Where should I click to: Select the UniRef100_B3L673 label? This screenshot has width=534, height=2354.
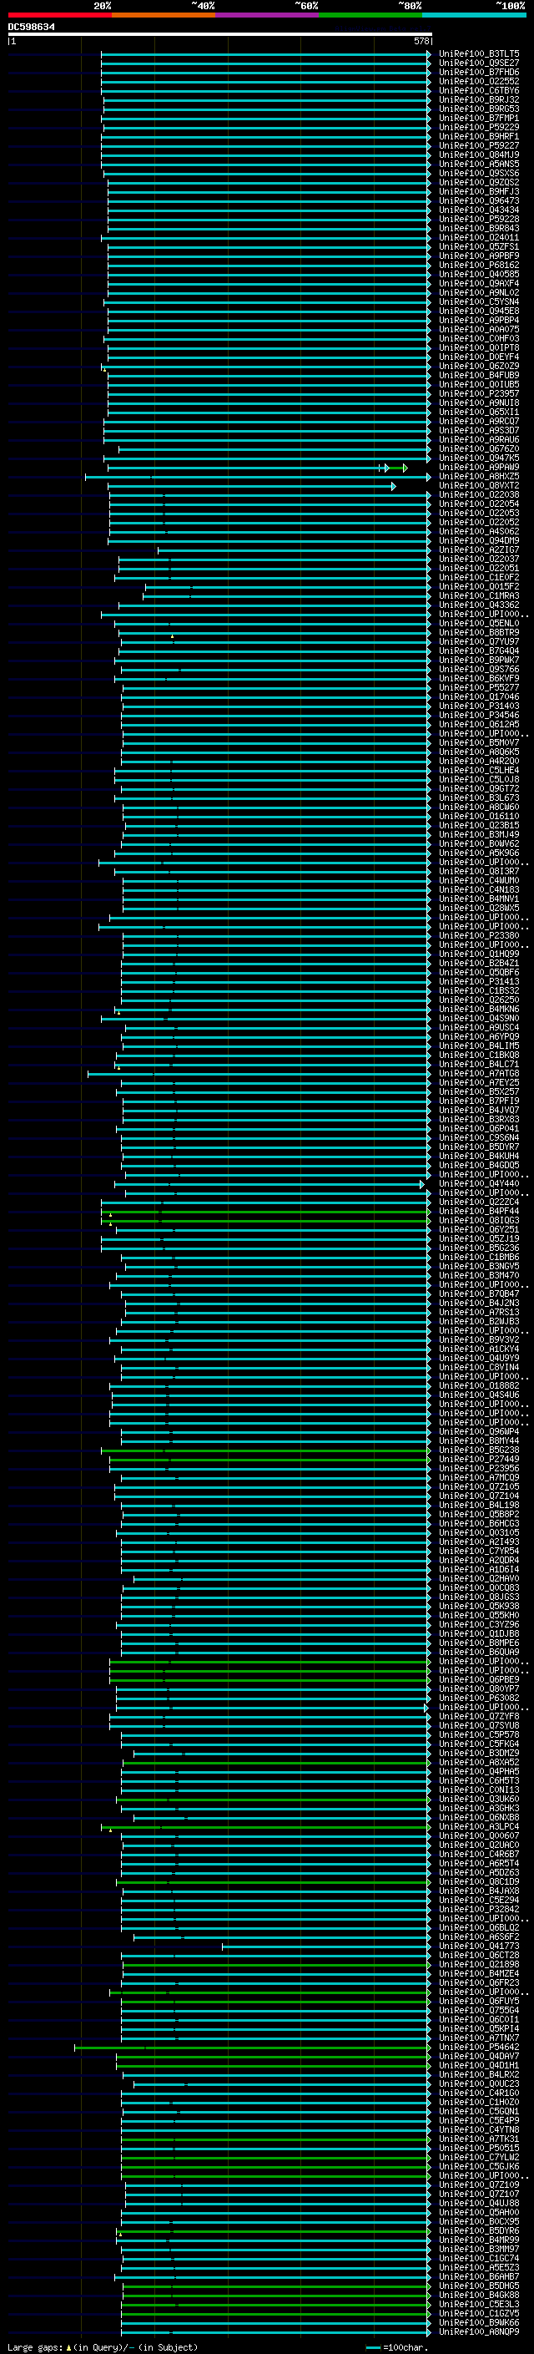tap(478, 797)
